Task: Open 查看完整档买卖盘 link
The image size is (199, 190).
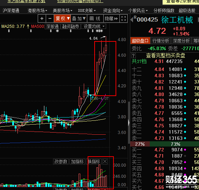Action: tap(165, 56)
